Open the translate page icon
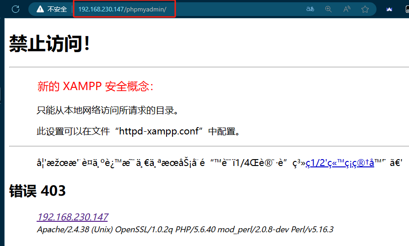 pos(310,9)
